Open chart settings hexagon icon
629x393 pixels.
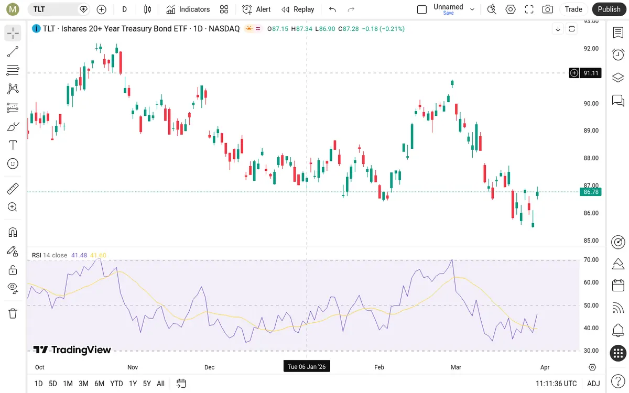511,9
